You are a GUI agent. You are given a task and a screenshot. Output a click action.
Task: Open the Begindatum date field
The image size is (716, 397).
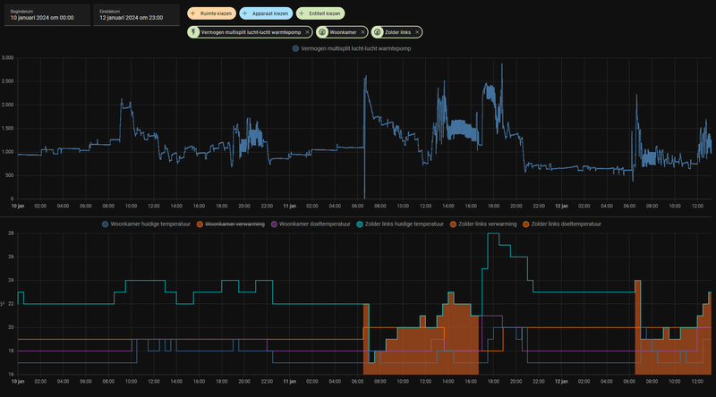click(x=47, y=14)
